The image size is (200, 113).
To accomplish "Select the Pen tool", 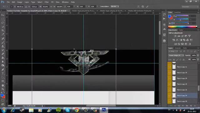I will point(3,70).
